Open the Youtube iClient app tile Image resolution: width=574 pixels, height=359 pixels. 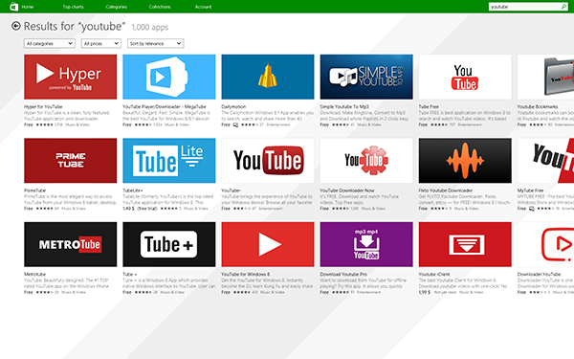tap(465, 244)
